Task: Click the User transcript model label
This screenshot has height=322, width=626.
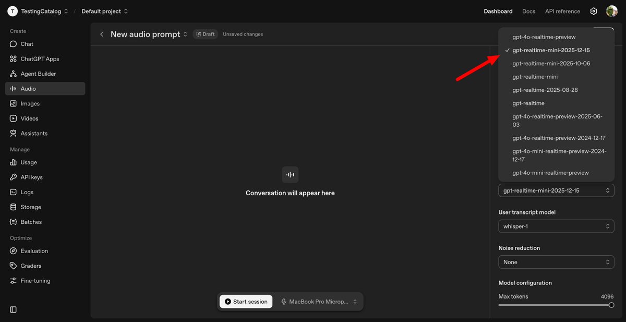Action: pos(527,212)
